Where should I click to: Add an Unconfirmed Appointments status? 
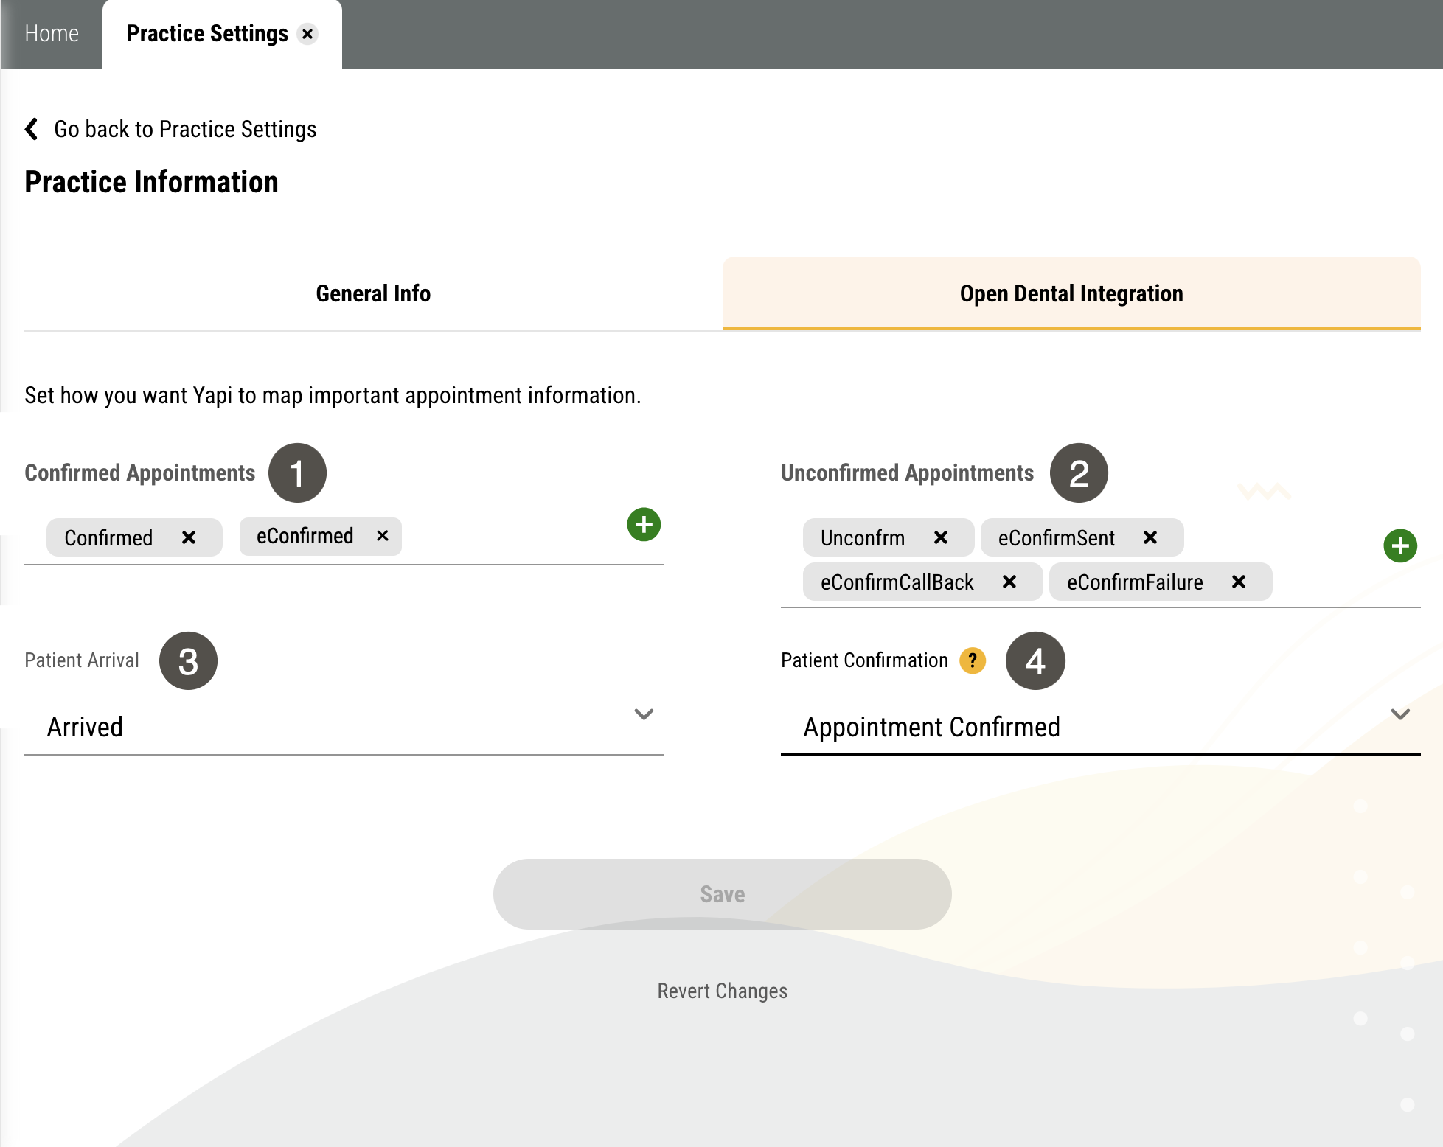click(1400, 545)
